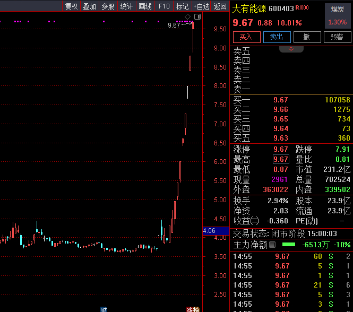Click the 10.01% change percentage
This screenshot has height=312, width=353.
click(289, 23)
